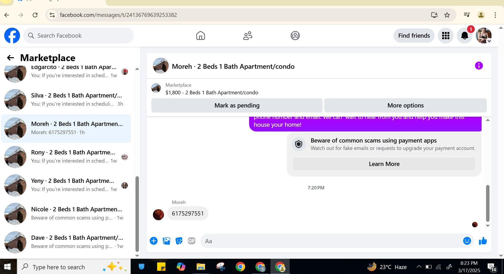Viewport: 504px width, 274px height.
Task: Click the "7:20 PM" timestamp
Action: click(x=316, y=188)
